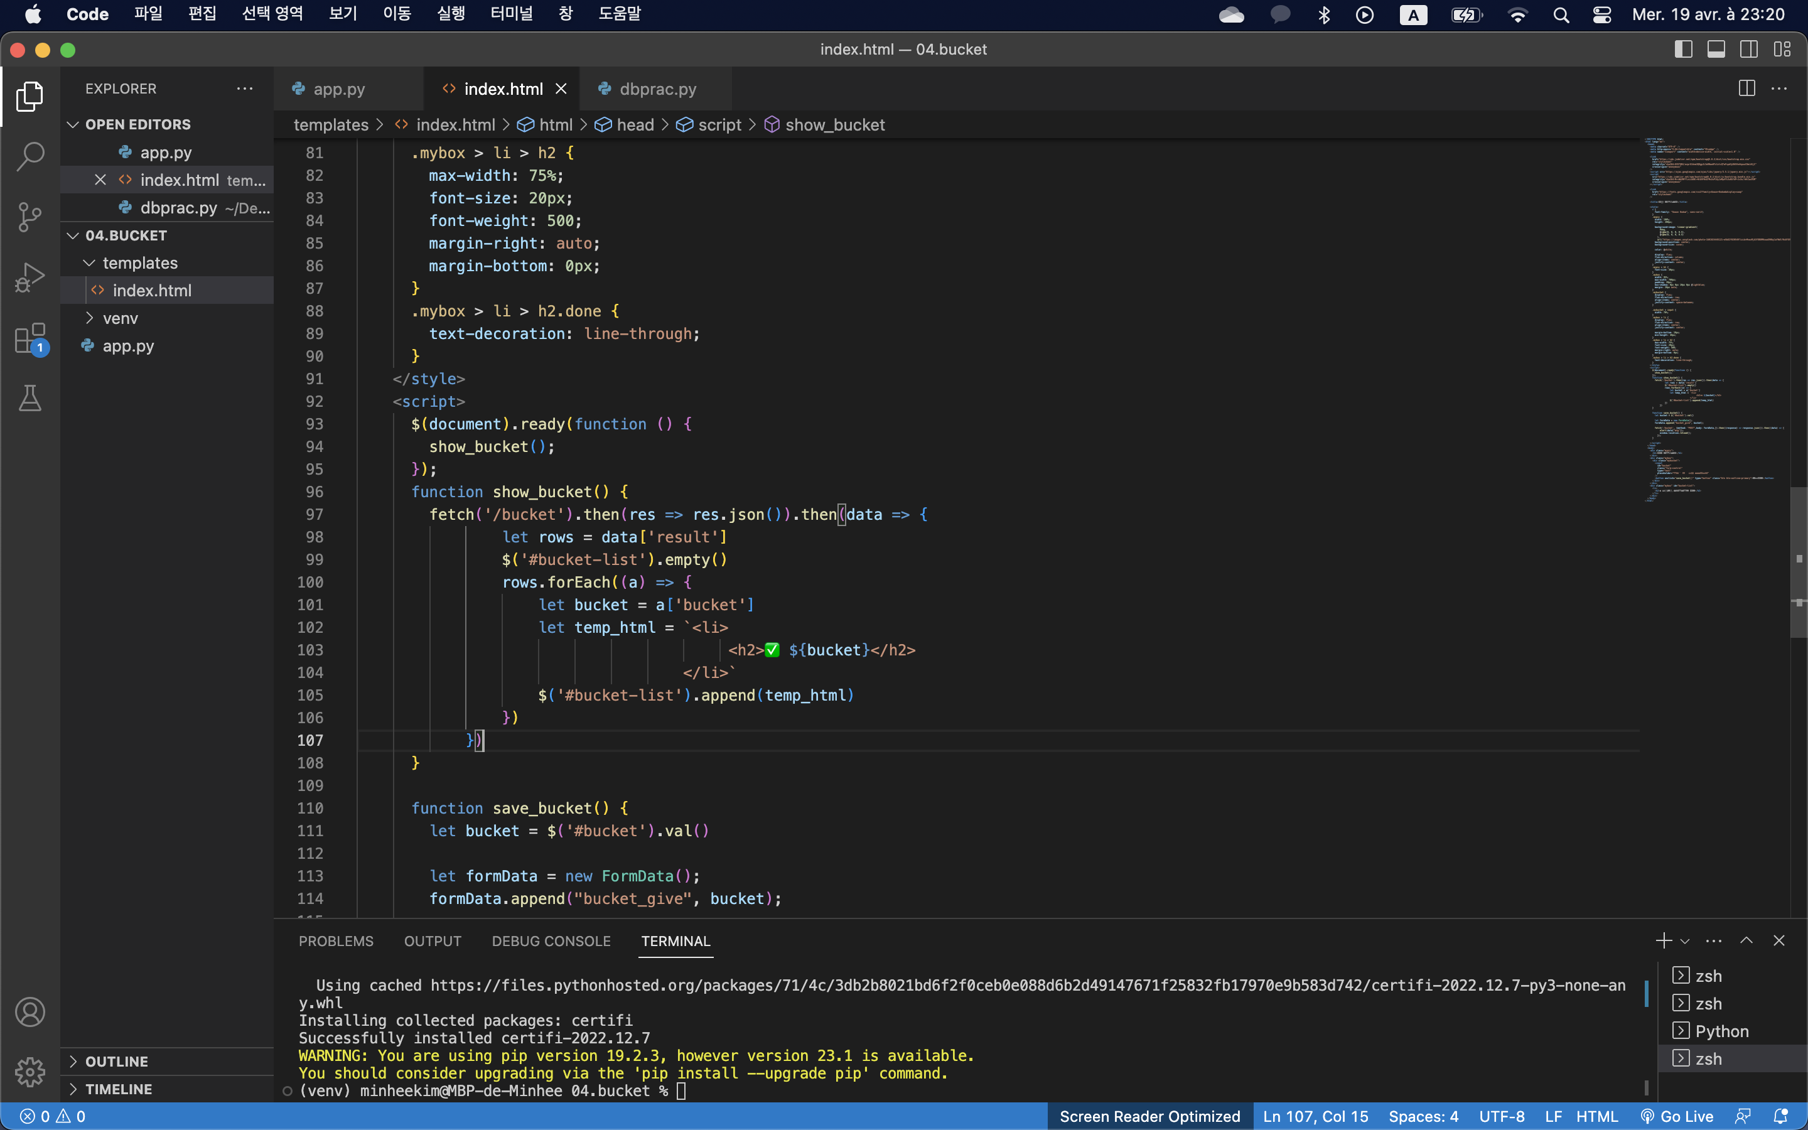Open the 터미널 menu in menu bar
1808x1130 pixels.
click(512, 14)
